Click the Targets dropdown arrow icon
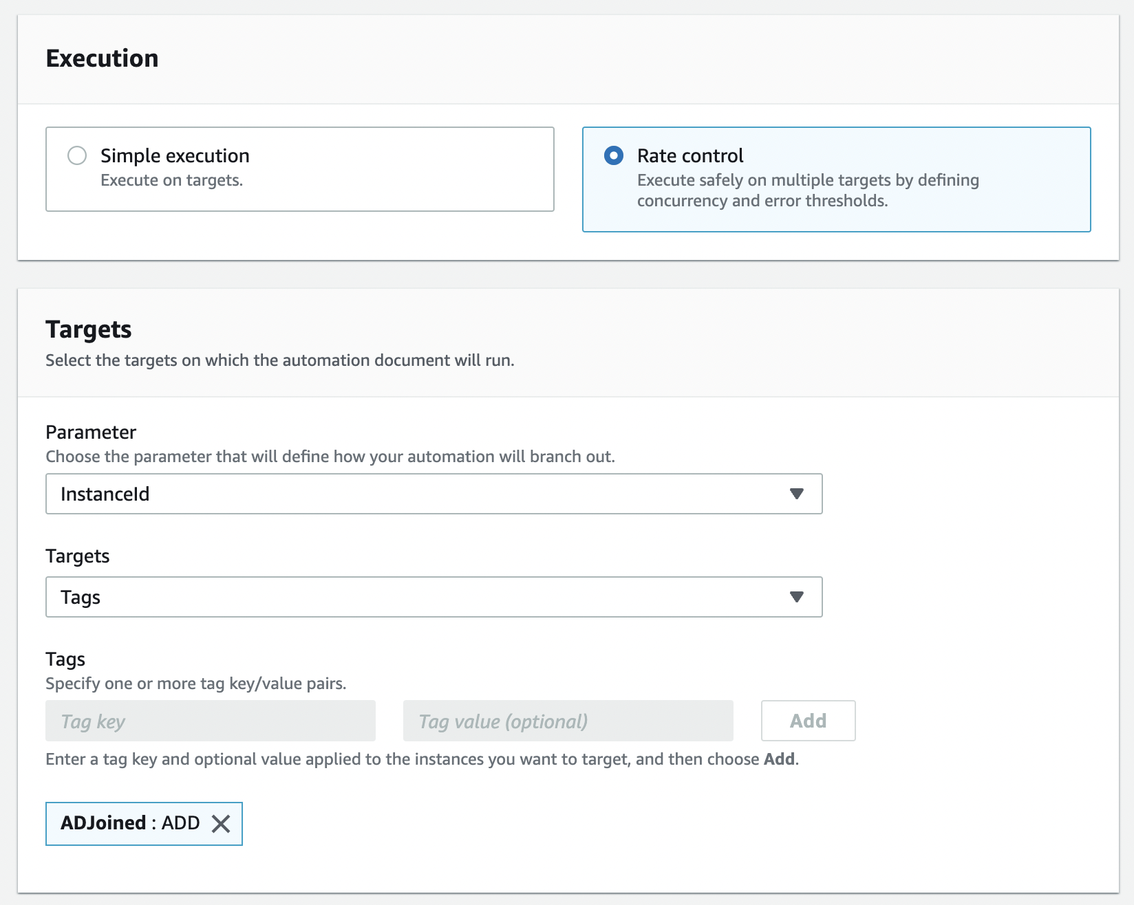The image size is (1134, 905). pos(797,597)
